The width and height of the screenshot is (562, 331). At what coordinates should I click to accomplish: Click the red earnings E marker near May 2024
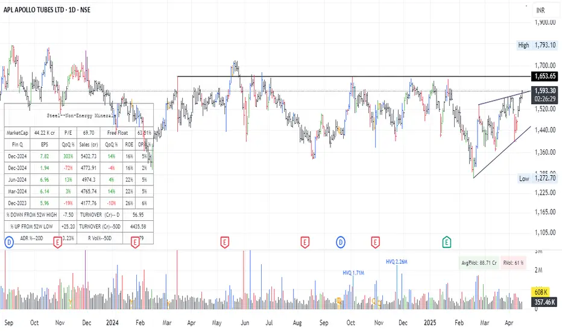(x=225, y=243)
